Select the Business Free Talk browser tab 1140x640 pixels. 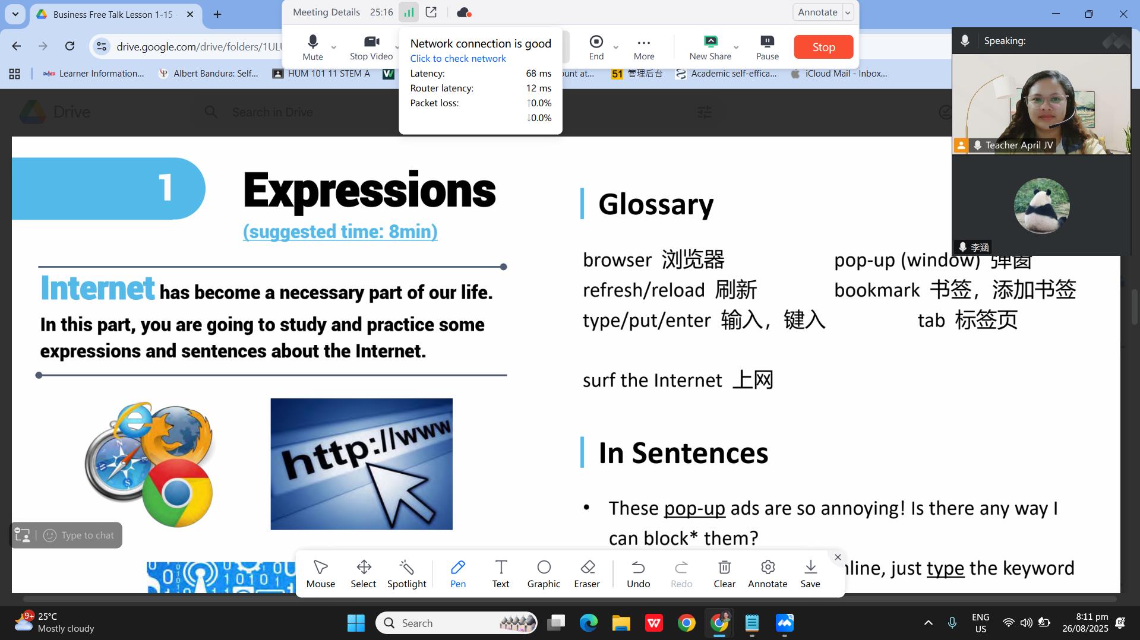click(x=113, y=14)
